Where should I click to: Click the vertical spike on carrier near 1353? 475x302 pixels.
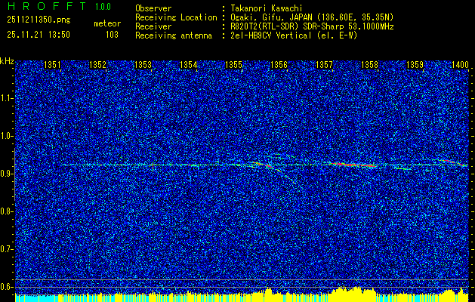click(153, 166)
